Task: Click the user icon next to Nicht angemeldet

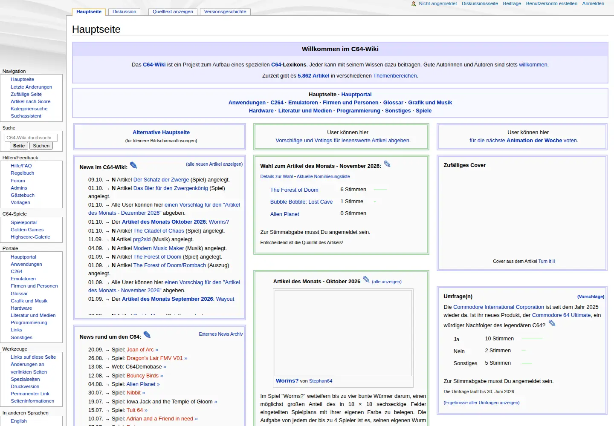Action: point(414,3)
